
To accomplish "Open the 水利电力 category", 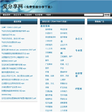I will pos(64,91).
